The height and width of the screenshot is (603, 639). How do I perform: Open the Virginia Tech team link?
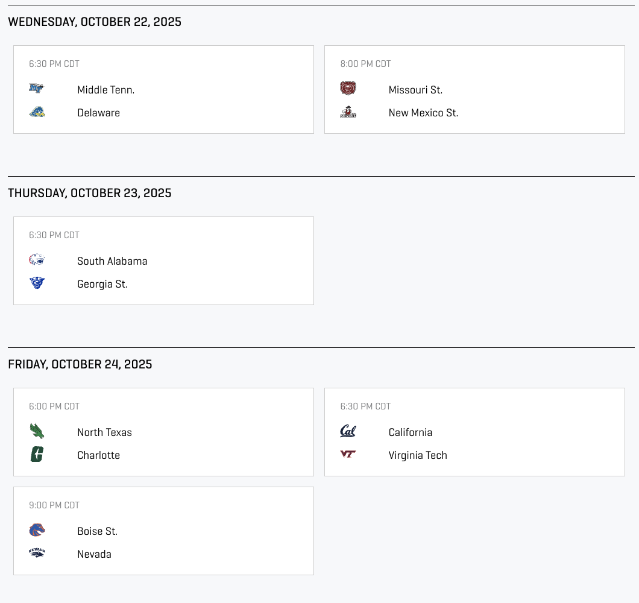[x=418, y=455]
